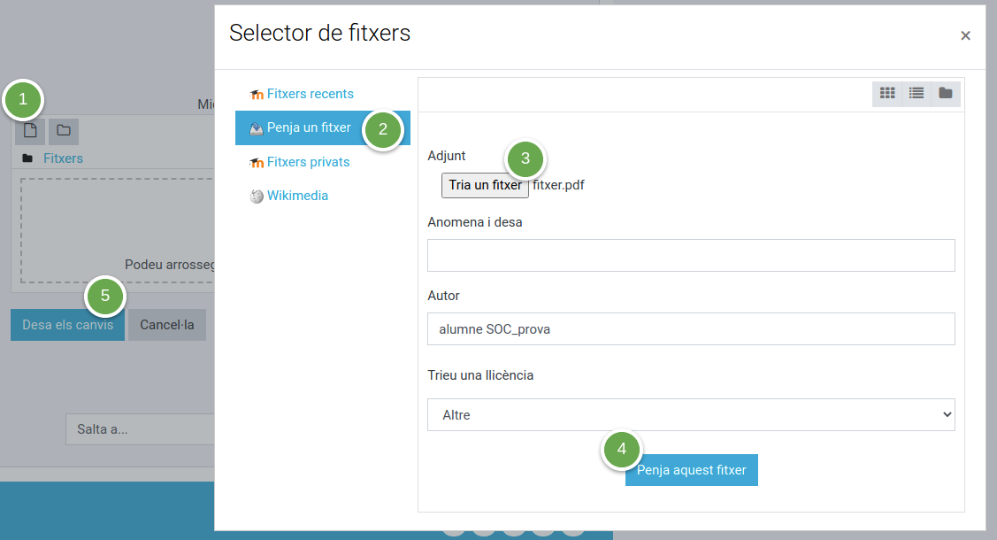Switch to icon grid view
The width and height of the screenshot is (997, 540).
tap(887, 94)
